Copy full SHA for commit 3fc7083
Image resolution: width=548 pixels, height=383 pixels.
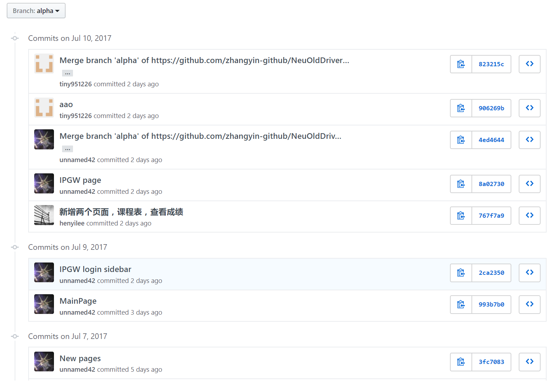click(x=461, y=362)
